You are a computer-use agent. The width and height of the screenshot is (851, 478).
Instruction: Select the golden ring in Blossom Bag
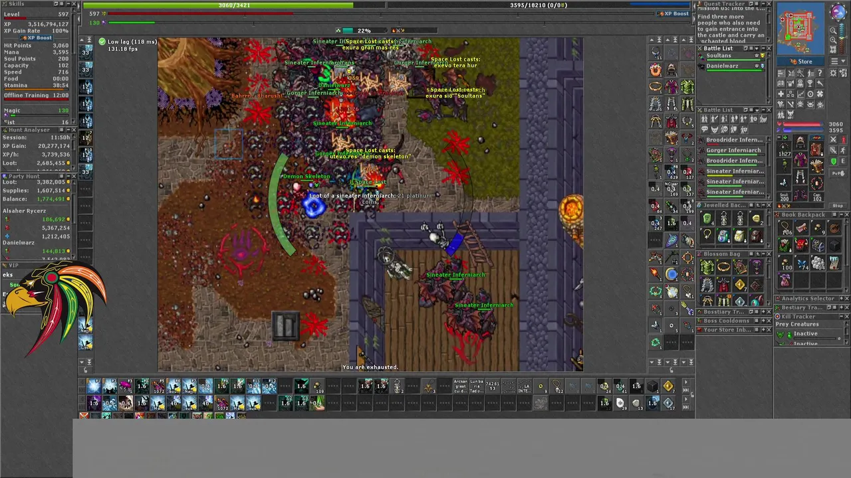click(x=723, y=267)
